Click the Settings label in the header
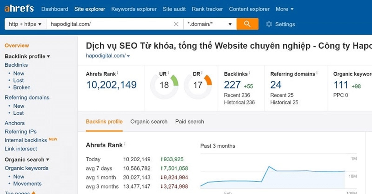This screenshot has width=372, height=194. coord(285,24)
